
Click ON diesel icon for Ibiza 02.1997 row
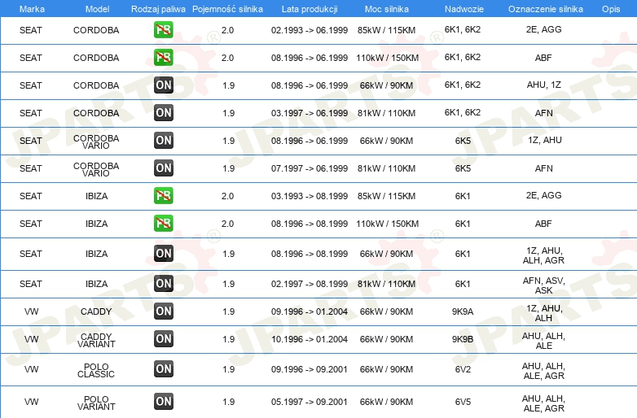163,283
